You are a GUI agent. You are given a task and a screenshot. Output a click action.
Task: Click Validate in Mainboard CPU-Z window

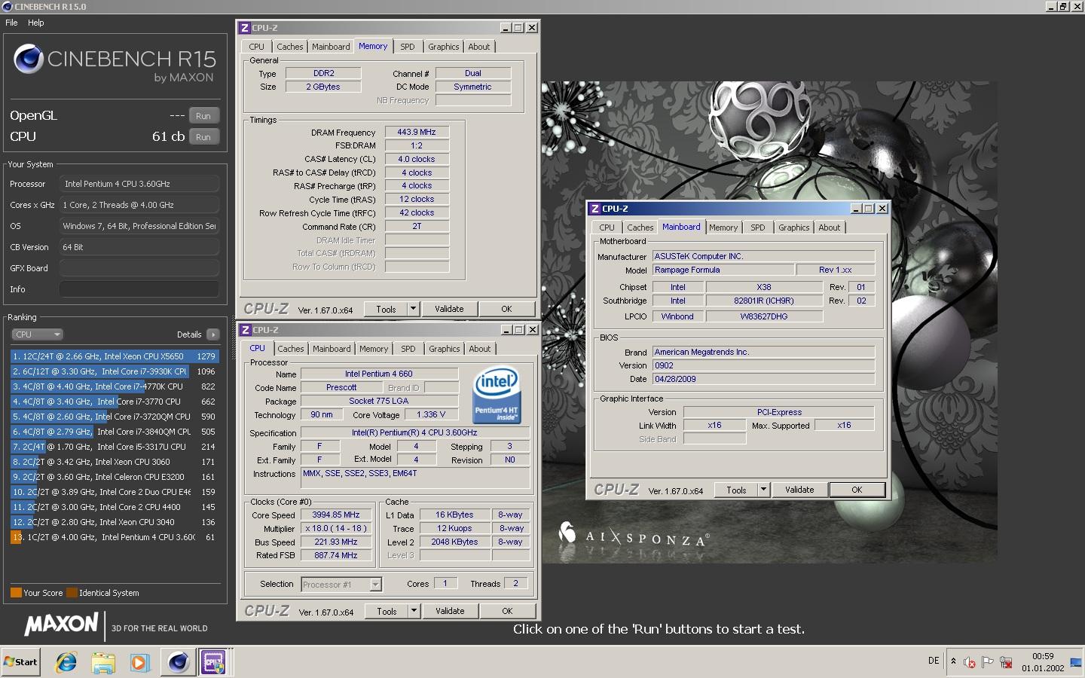pyautogui.click(x=799, y=490)
